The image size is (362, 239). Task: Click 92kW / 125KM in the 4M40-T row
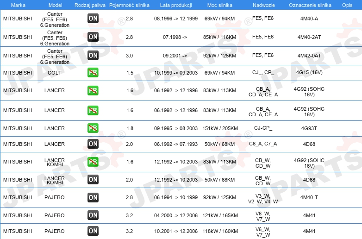pos(219,197)
